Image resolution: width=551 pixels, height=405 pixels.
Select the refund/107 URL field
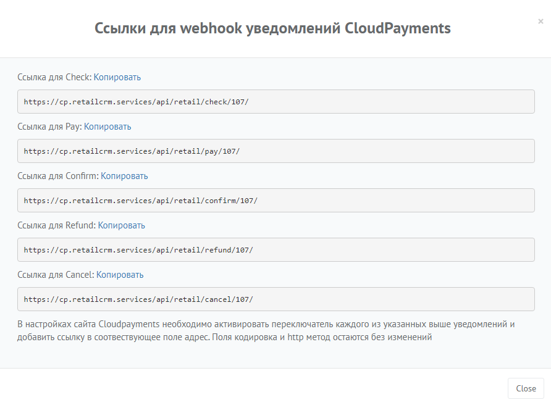tap(276, 250)
